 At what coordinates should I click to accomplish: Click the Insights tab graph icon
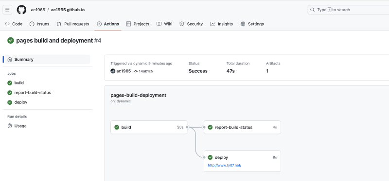click(x=213, y=24)
